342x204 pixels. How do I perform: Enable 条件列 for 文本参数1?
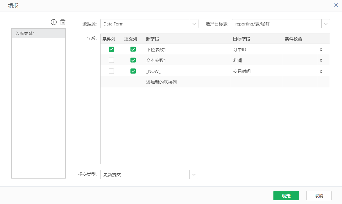111,60
